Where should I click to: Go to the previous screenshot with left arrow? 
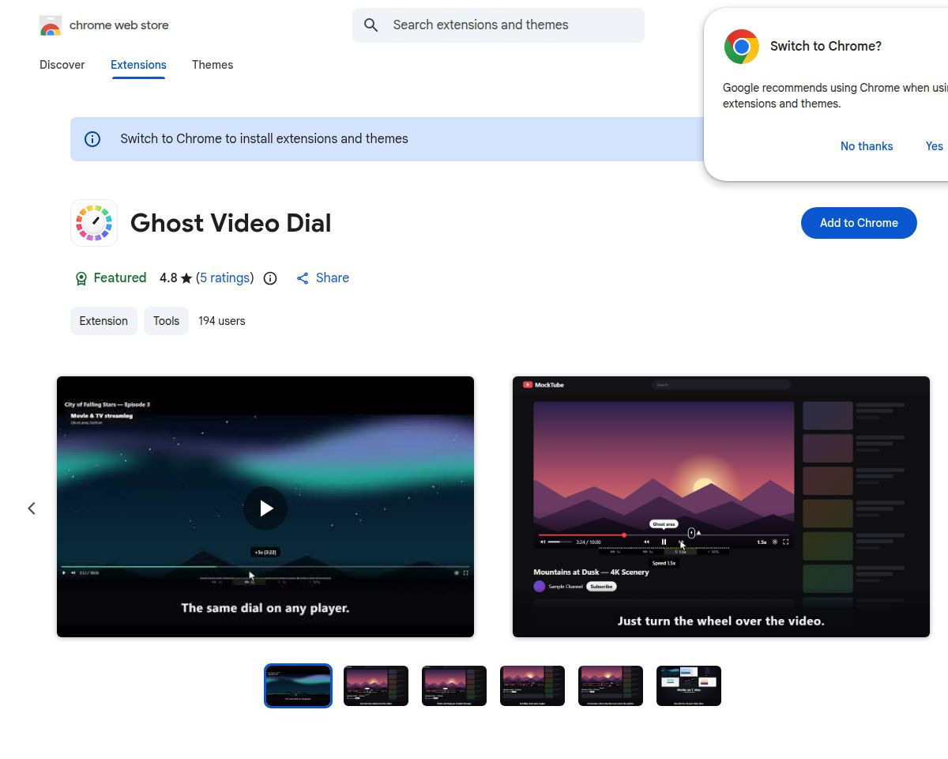pyautogui.click(x=32, y=508)
